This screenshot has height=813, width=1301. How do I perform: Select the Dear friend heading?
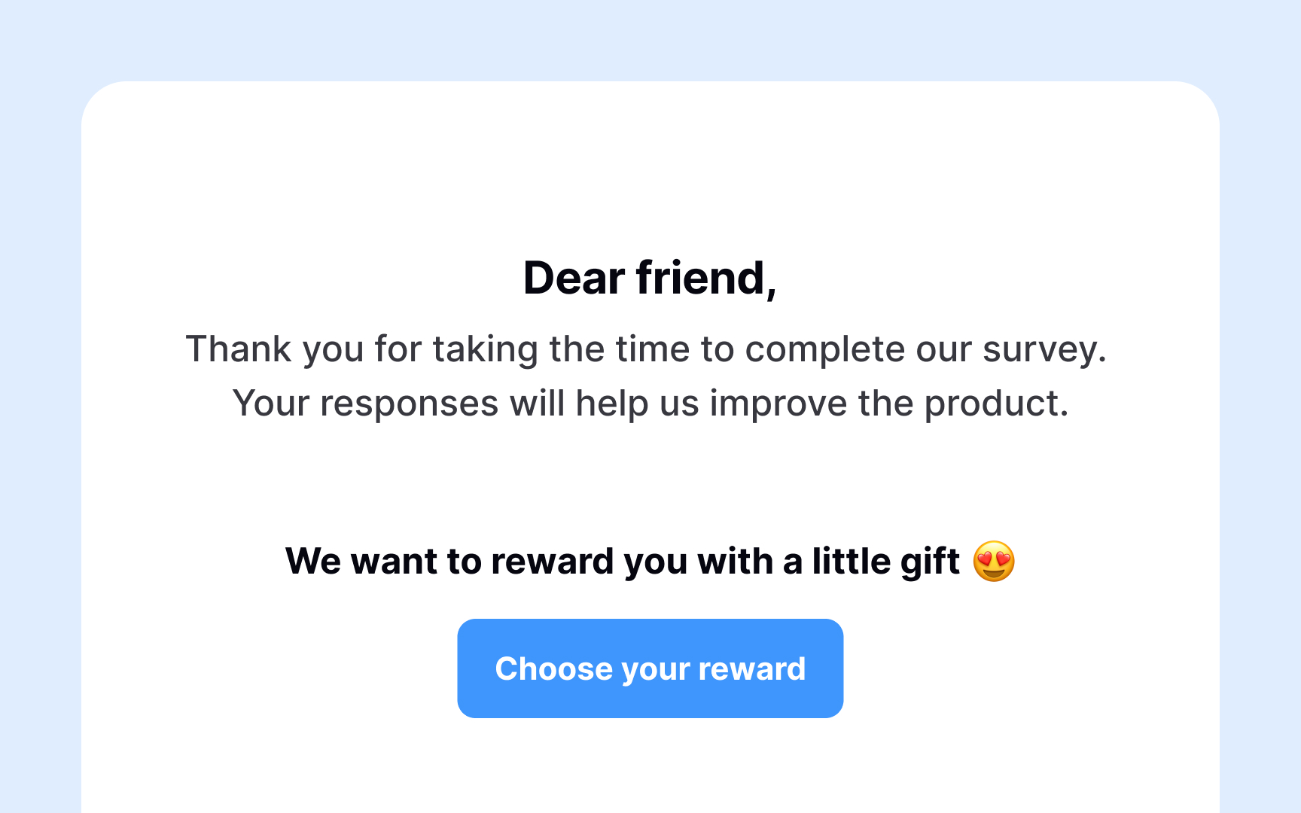tap(650, 279)
